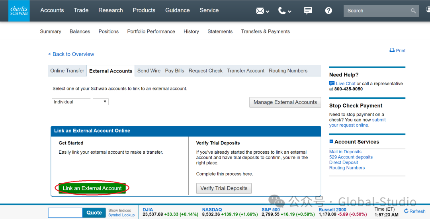Open the Live Chat link
The image size is (430, 219).
[346, 84]
